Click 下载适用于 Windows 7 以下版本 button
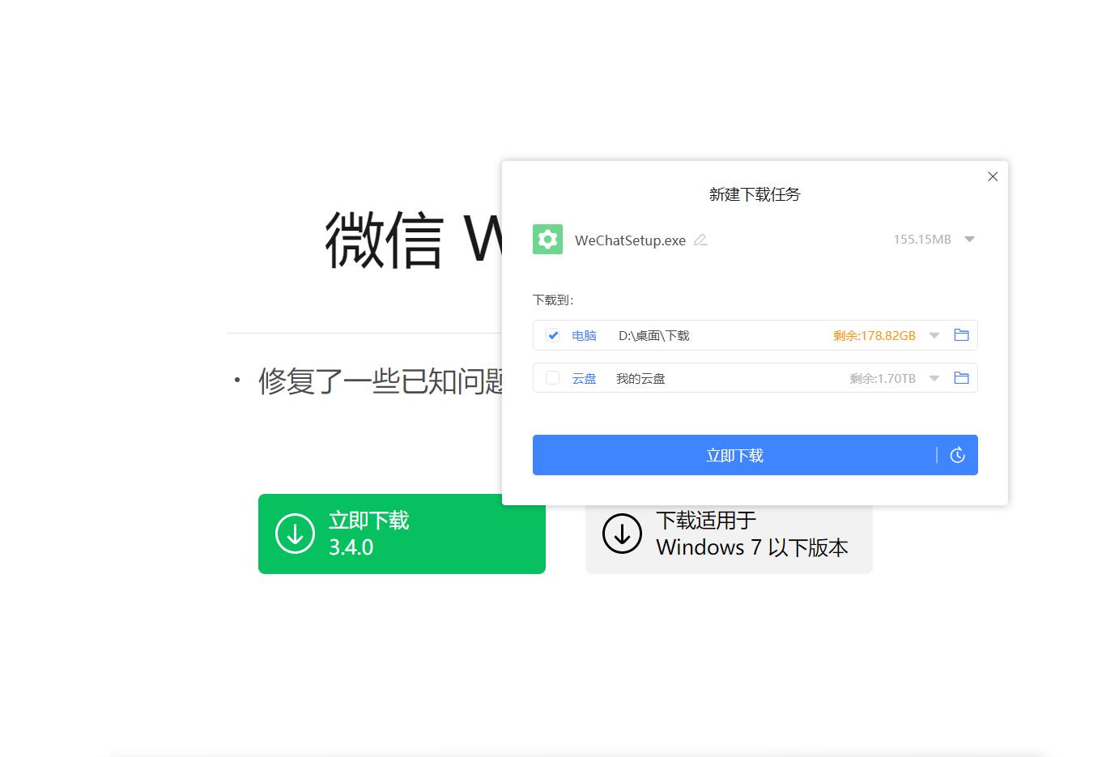The width and height of the screenshot is (1119, 757). click(729, 538)
